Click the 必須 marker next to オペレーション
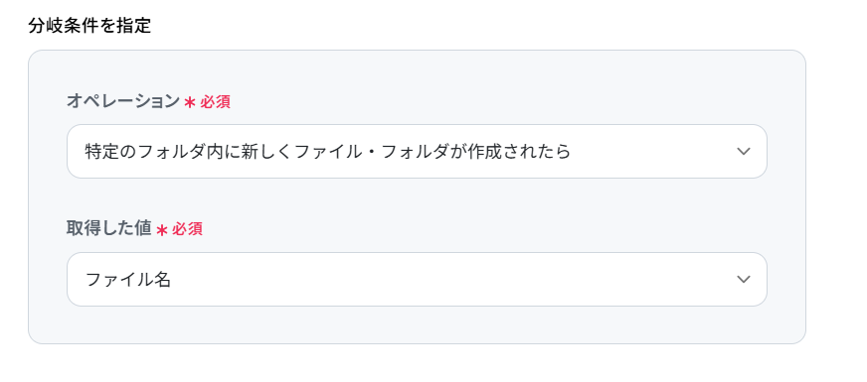The image size is (867, 382). (215, 102)
